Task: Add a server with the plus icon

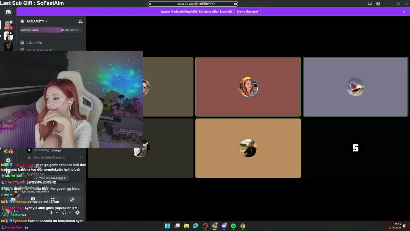Action: click(x=8, y=160)
